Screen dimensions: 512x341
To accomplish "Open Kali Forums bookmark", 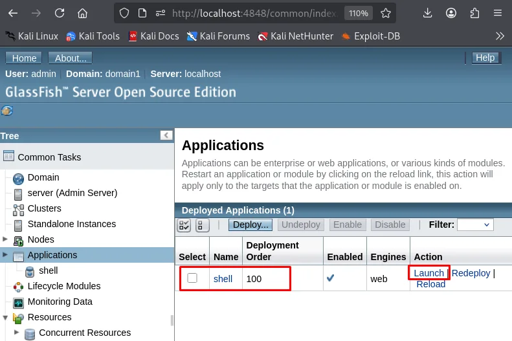I will (x=218, y=36).
